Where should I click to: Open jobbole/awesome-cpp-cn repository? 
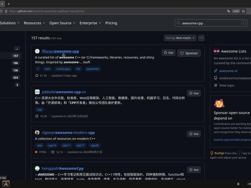click(64, 92)
